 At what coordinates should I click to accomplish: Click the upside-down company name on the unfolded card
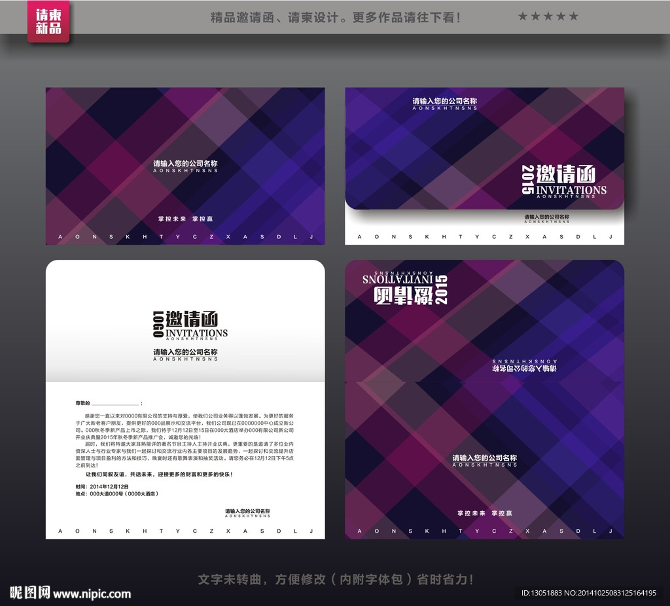click(x=524, y=368)
